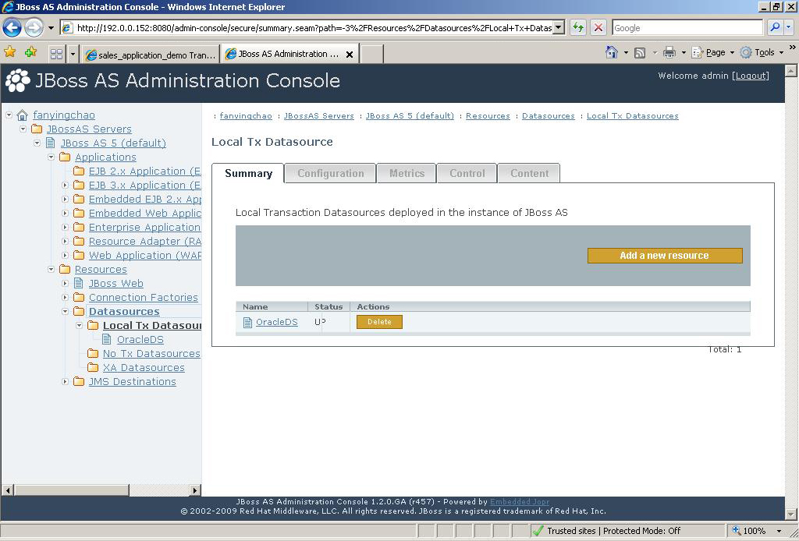Viewport: 799px width, 541px height.
Task: Open a new blank browser tab
Action: (x=372, y=54)
